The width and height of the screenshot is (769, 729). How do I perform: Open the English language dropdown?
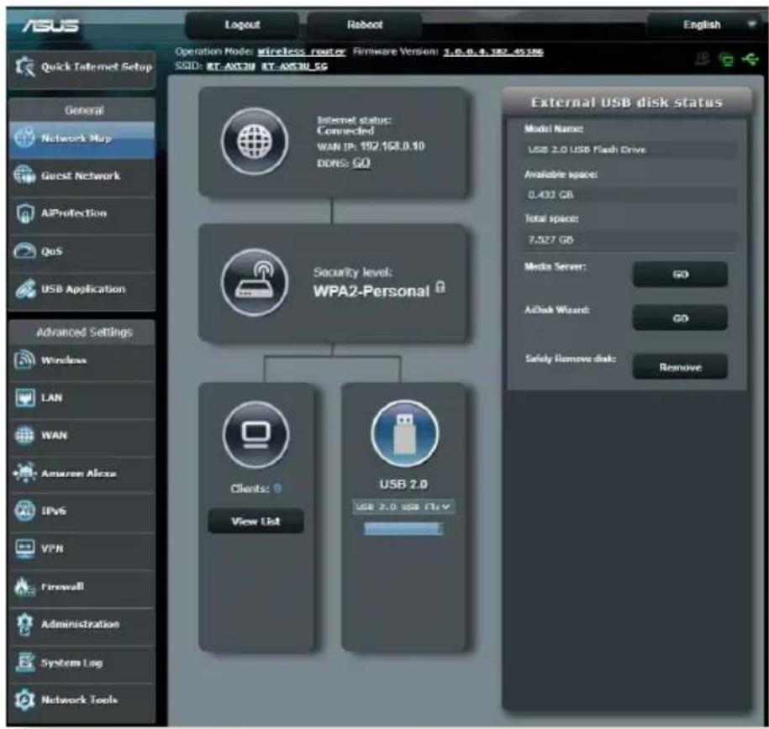point(704,25)
